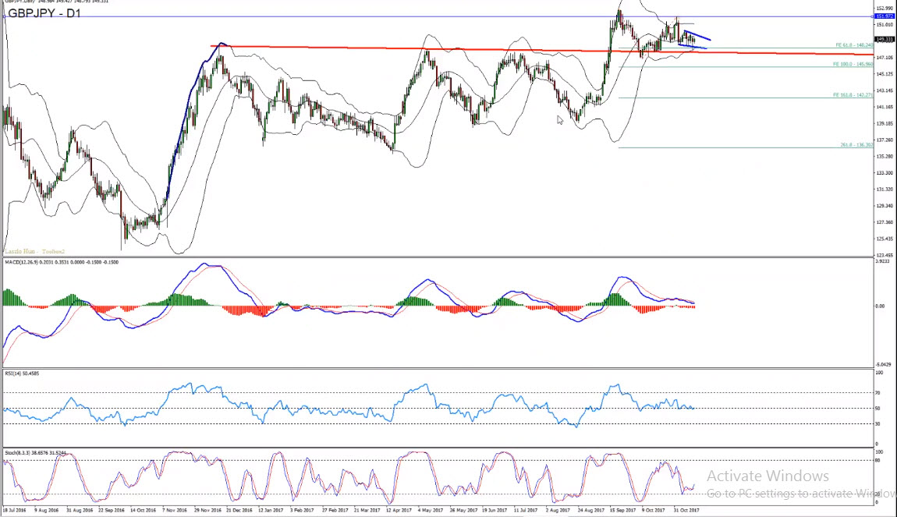Click the 135.280 price scale value
The height and width of the screenshot is (517, 897).
pos(885,156)
